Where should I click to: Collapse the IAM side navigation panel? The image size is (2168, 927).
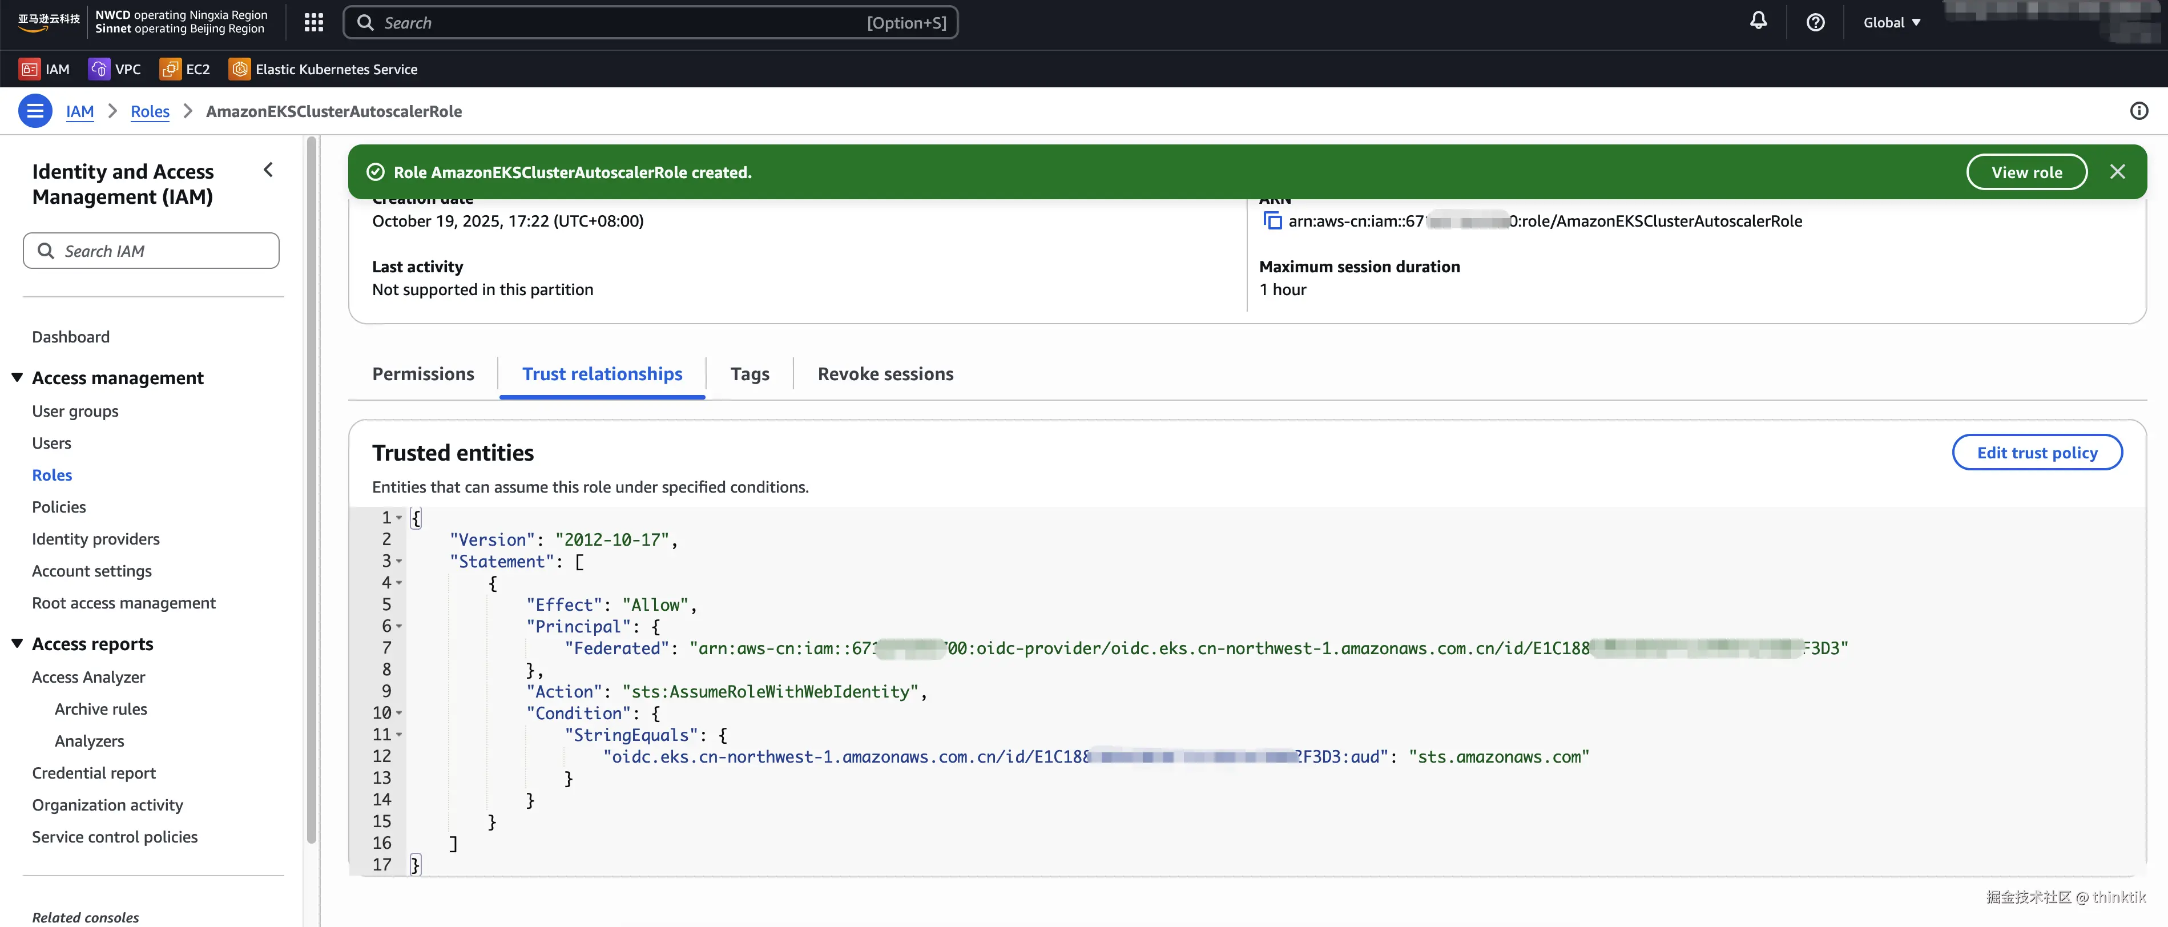[268, 170]
